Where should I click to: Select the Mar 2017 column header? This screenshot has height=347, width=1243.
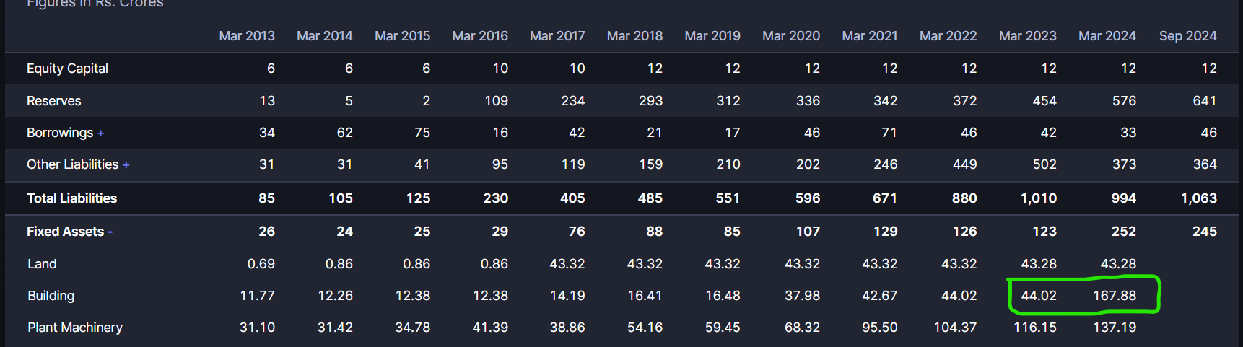[x=557, y=36]
